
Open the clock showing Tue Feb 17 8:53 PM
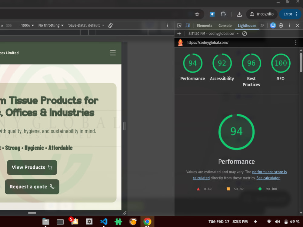click(x=228, y=222)
